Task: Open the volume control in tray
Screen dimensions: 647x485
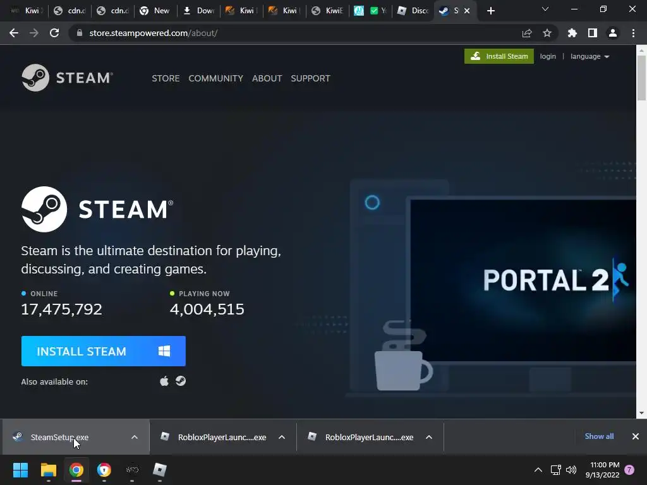Action: 571,470
